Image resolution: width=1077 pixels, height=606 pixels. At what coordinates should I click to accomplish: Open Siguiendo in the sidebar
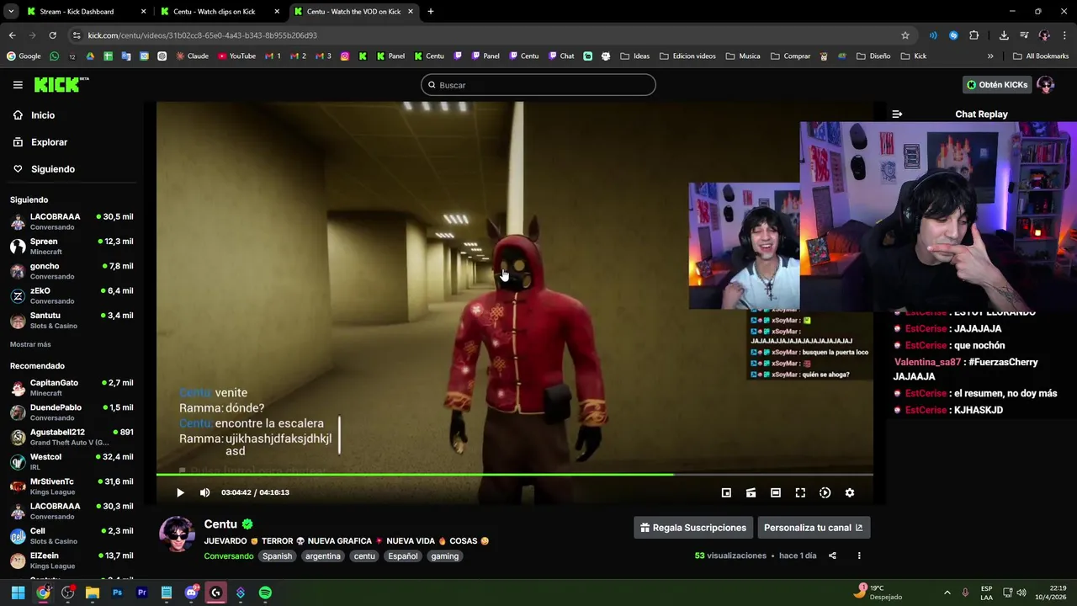click(53, 169)
